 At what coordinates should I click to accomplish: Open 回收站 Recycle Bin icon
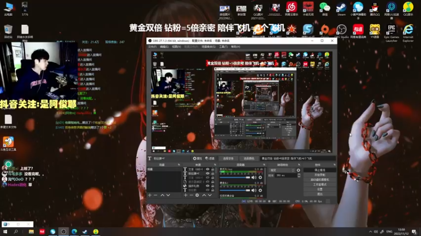click(8, 31)
